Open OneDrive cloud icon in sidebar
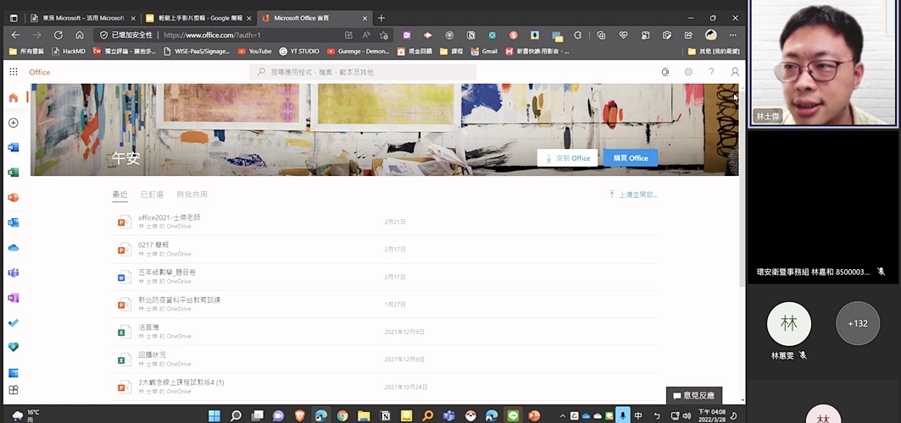Screen dimensions: 901x423 coord(14,248)
